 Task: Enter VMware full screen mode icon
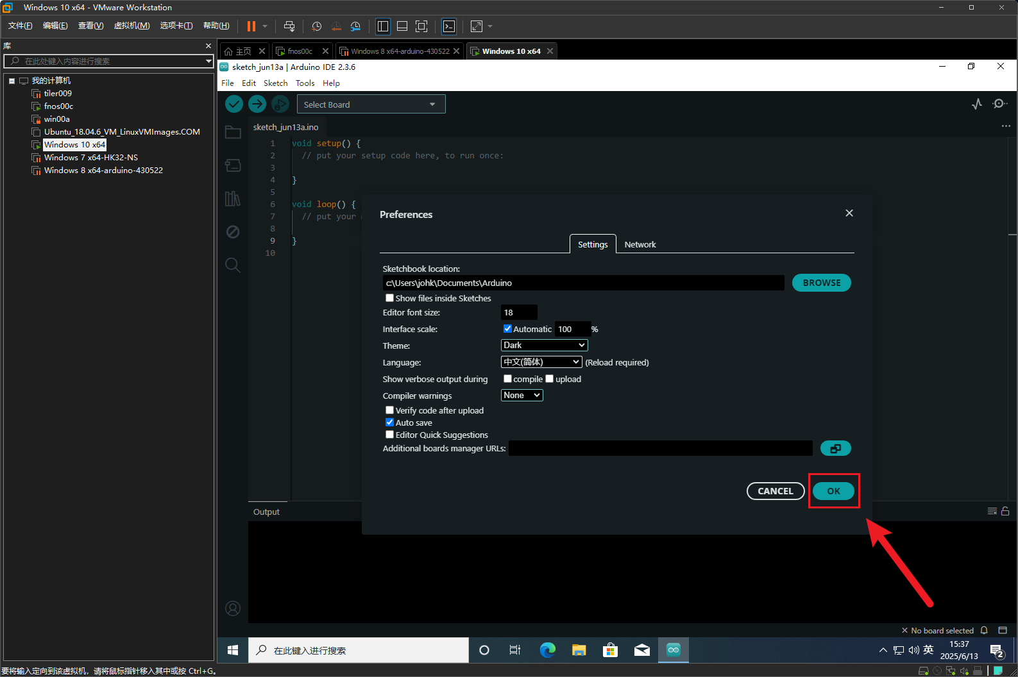[x=421, y=26]
